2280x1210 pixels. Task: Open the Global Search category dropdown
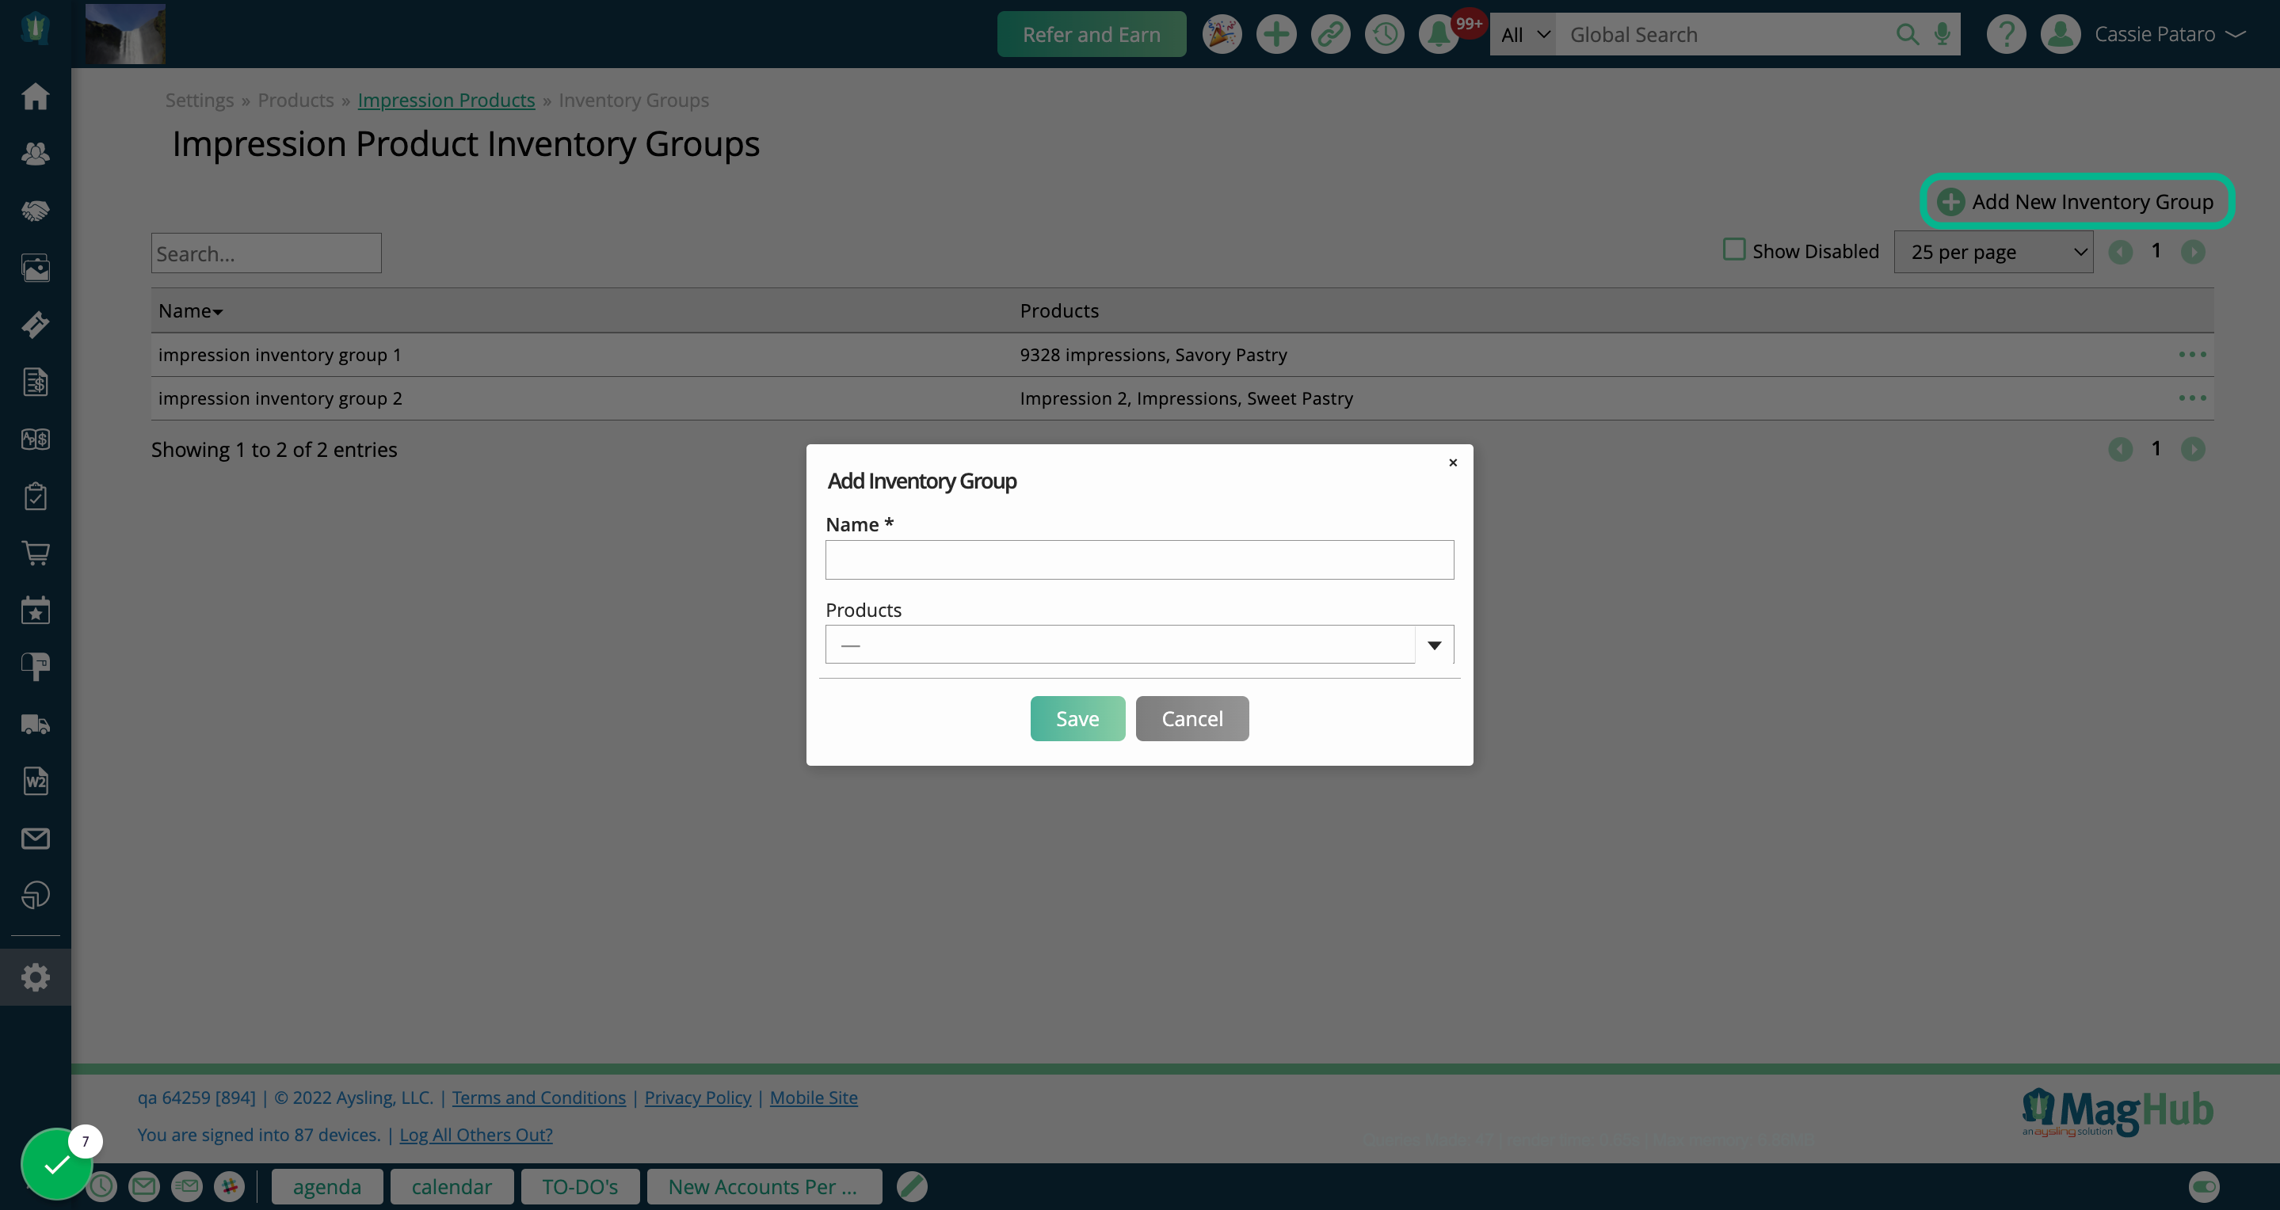(1523, 33)
